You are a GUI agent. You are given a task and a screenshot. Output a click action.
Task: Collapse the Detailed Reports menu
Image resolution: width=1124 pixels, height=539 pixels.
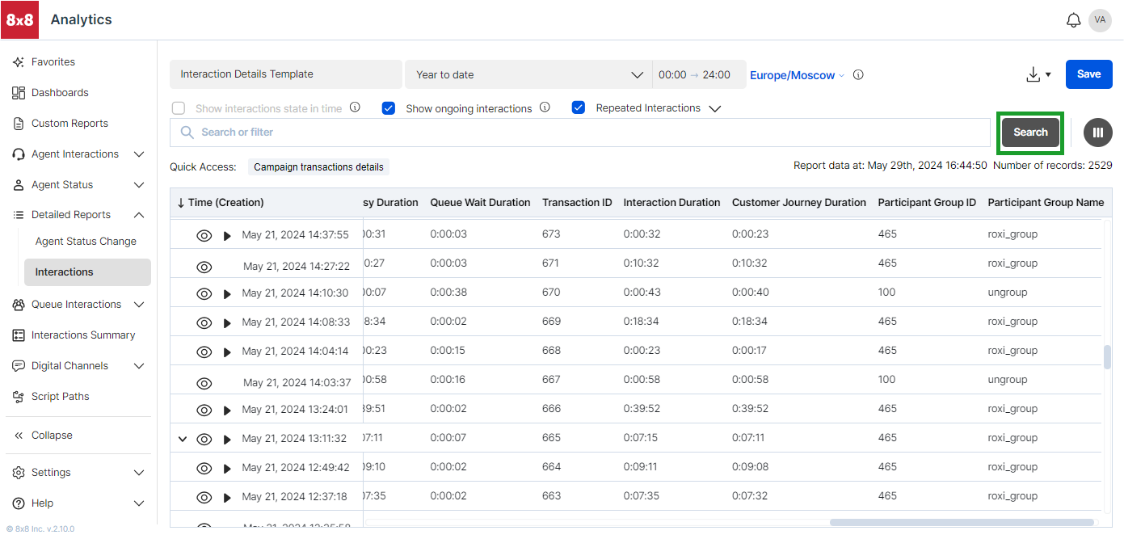point(139,215)
